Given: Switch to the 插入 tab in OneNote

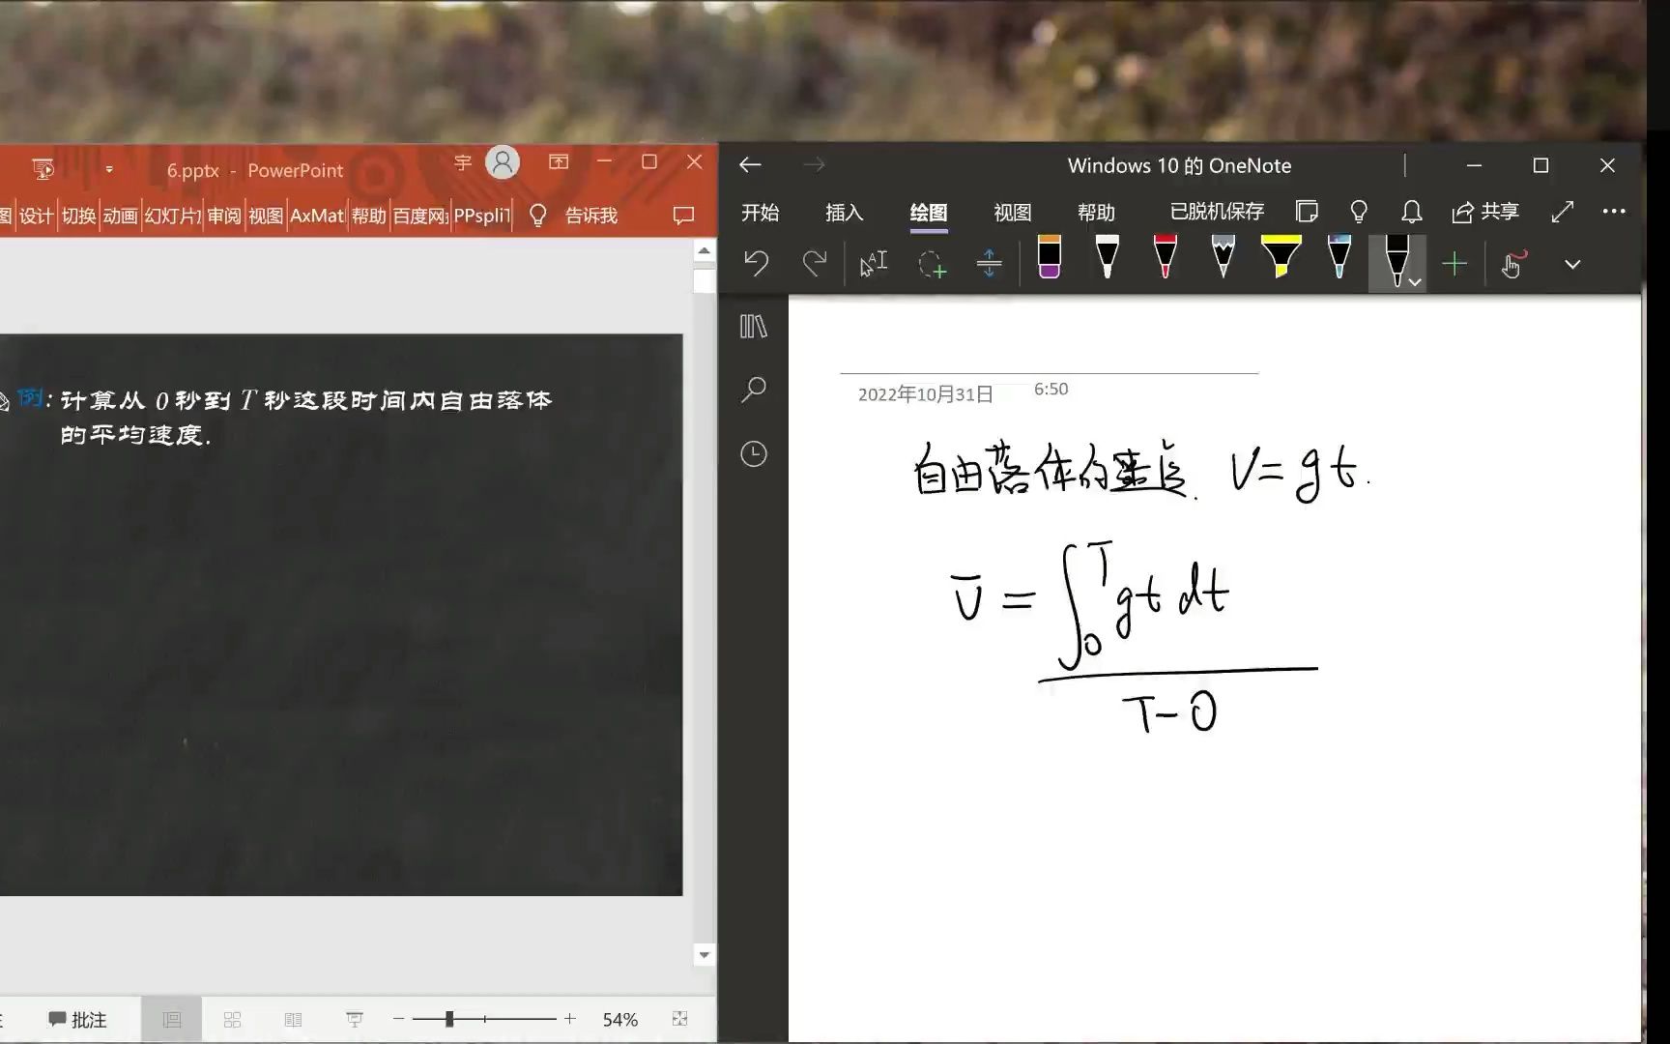Looking at the screenshot, I should point(844,213).
